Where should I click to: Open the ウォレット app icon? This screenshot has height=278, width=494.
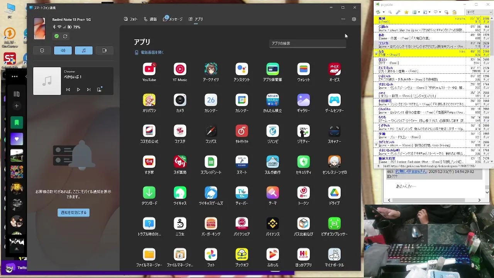[303, 69]
